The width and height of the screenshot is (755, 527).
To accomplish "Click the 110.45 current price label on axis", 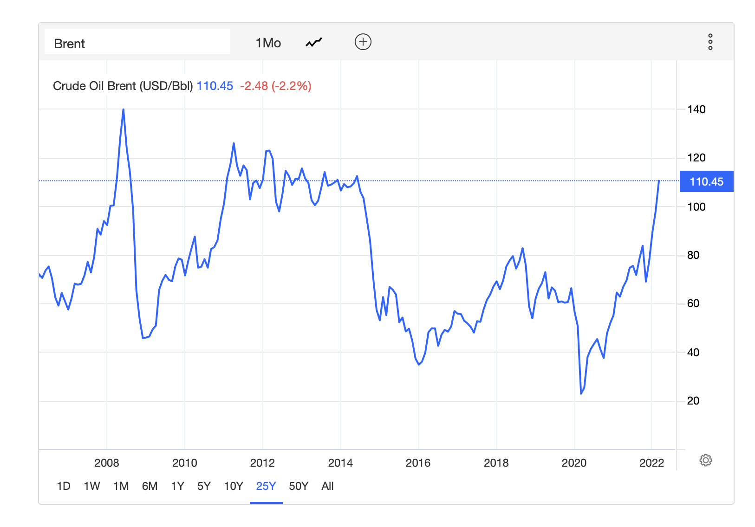I will pyautogui.click(x=706, y=181).
